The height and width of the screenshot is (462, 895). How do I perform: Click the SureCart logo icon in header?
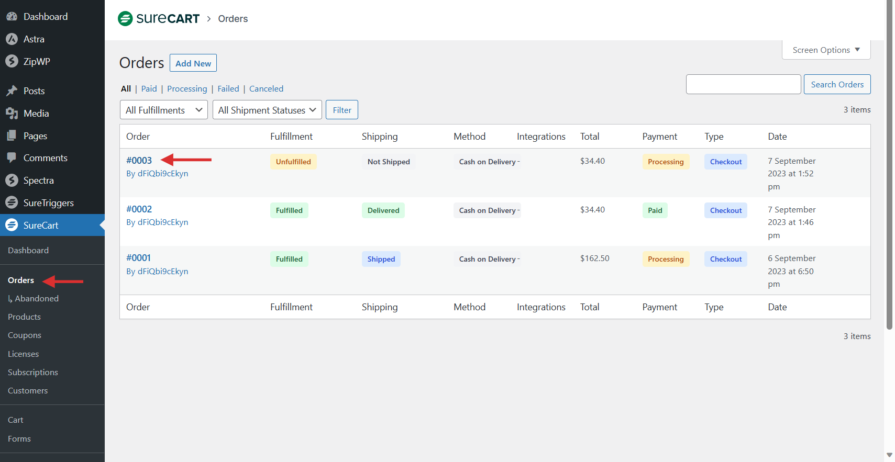tap(125, 19)
